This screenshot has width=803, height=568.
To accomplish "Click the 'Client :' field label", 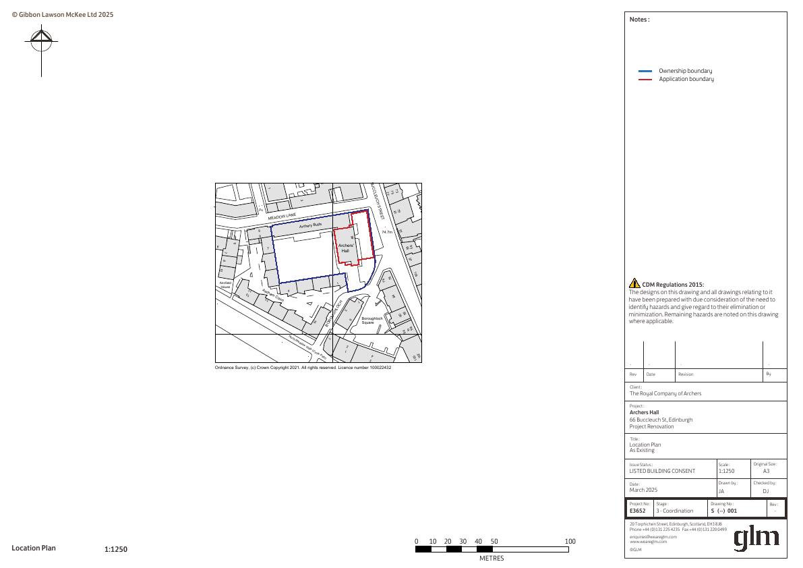I will [x=636, y=387].
